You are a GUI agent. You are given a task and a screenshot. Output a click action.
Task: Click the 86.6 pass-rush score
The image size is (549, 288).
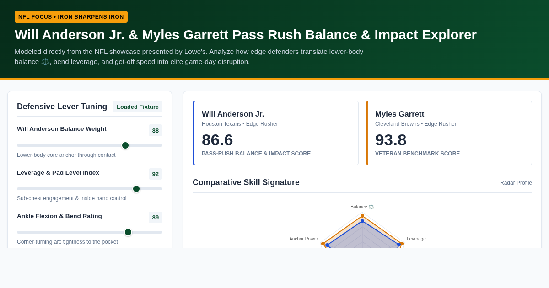coord(217,140)
